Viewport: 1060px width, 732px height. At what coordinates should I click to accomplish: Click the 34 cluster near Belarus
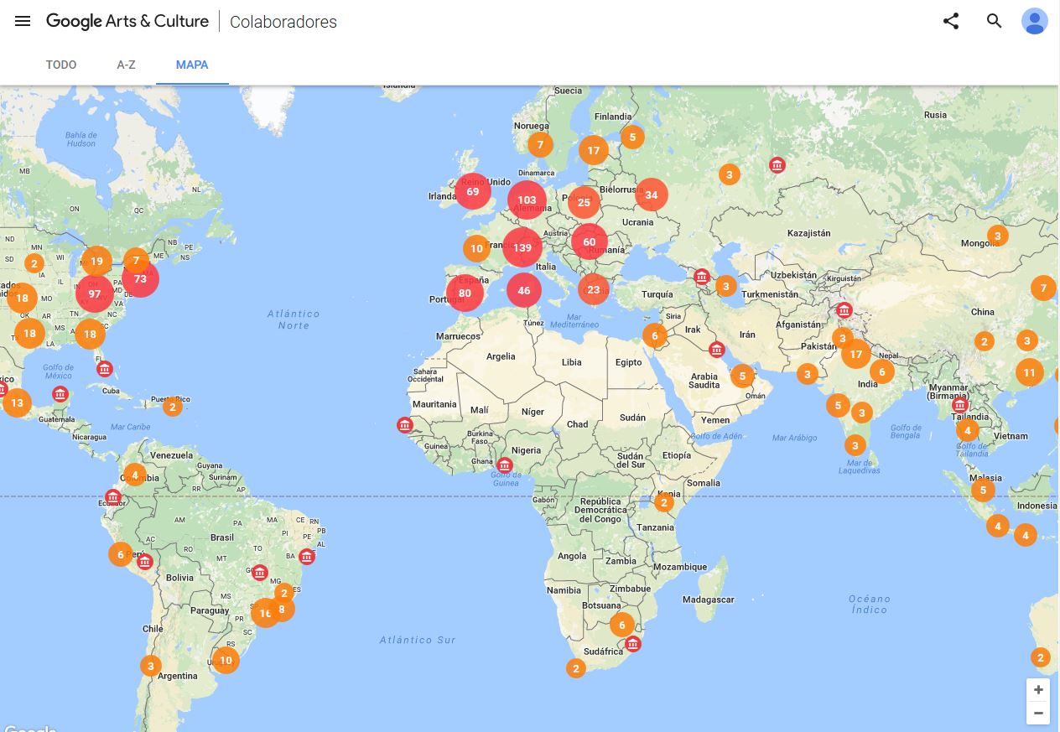651,195
